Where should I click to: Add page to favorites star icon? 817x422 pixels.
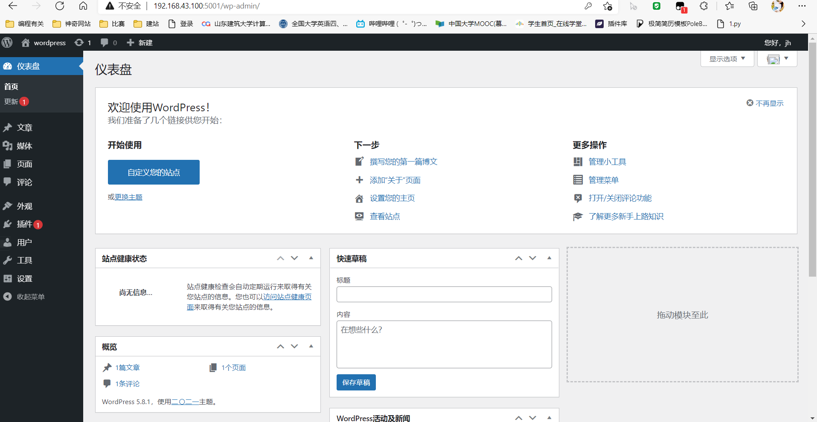(608, 6)
